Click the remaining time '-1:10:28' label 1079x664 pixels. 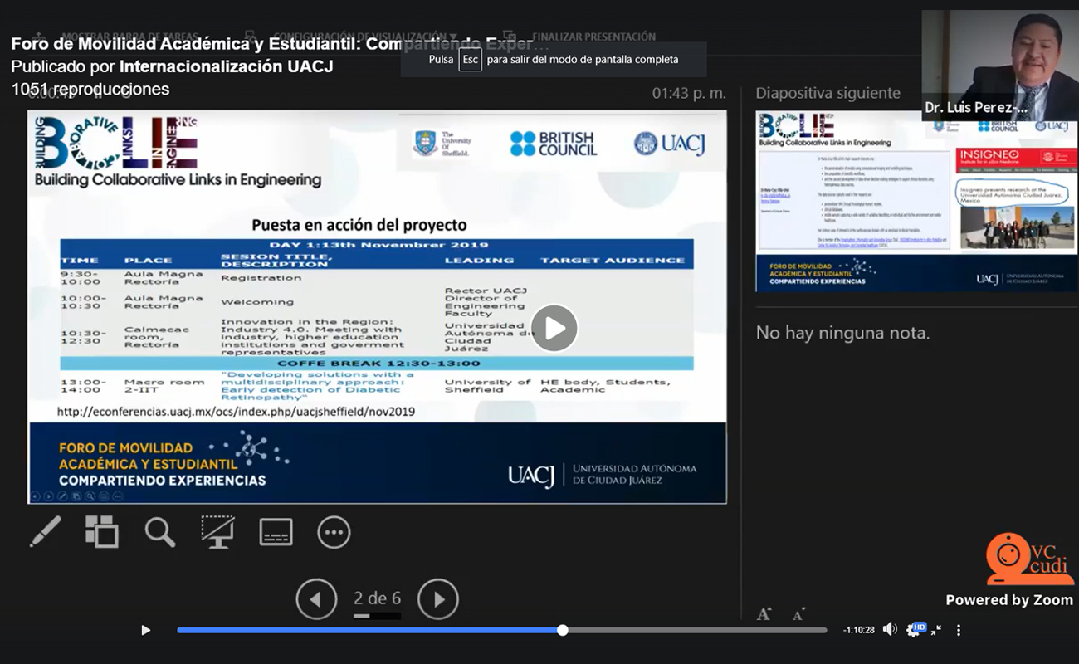point(859,630)
